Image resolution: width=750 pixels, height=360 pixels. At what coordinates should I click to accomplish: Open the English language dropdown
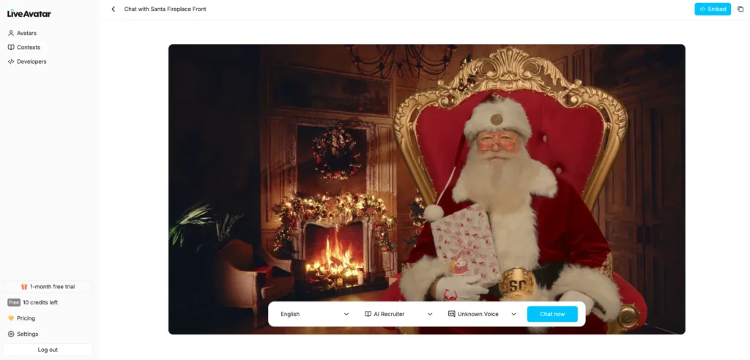coord(315,314)
